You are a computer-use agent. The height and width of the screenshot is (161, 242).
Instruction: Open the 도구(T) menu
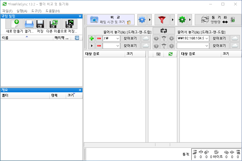click(36, 11)
